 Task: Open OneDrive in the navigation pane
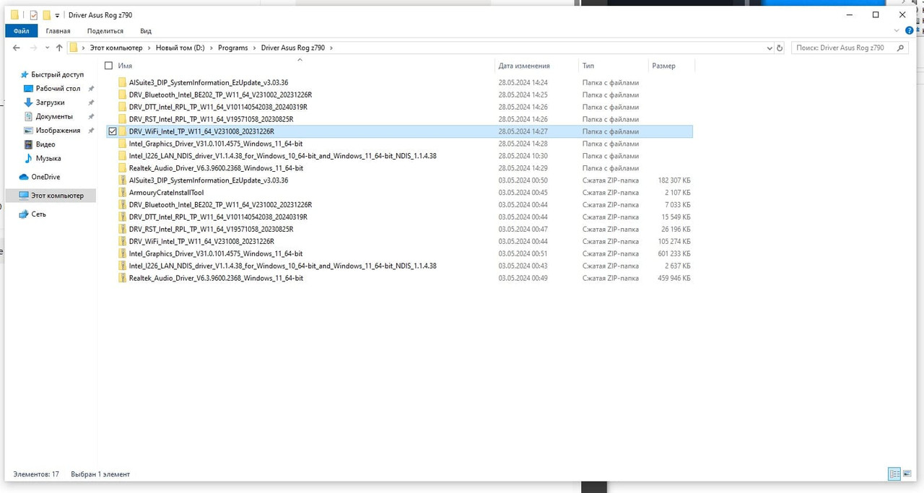point(40,177)
